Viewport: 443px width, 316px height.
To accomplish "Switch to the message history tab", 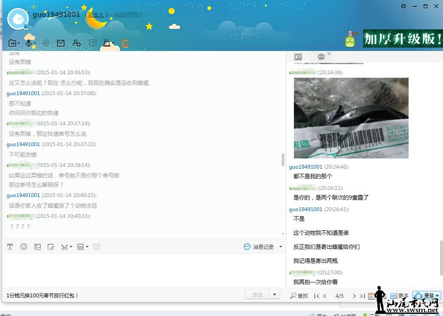I will tap(321, 57).
